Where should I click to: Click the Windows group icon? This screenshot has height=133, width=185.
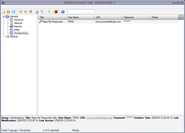click(11, 20)
